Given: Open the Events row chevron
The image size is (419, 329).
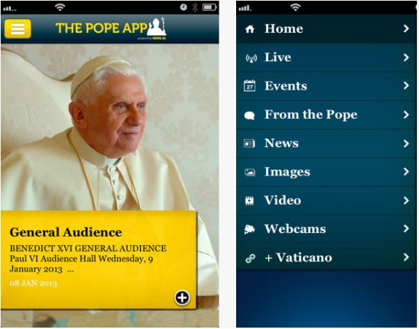Looking at the screenshot, I should click(406, 86).
